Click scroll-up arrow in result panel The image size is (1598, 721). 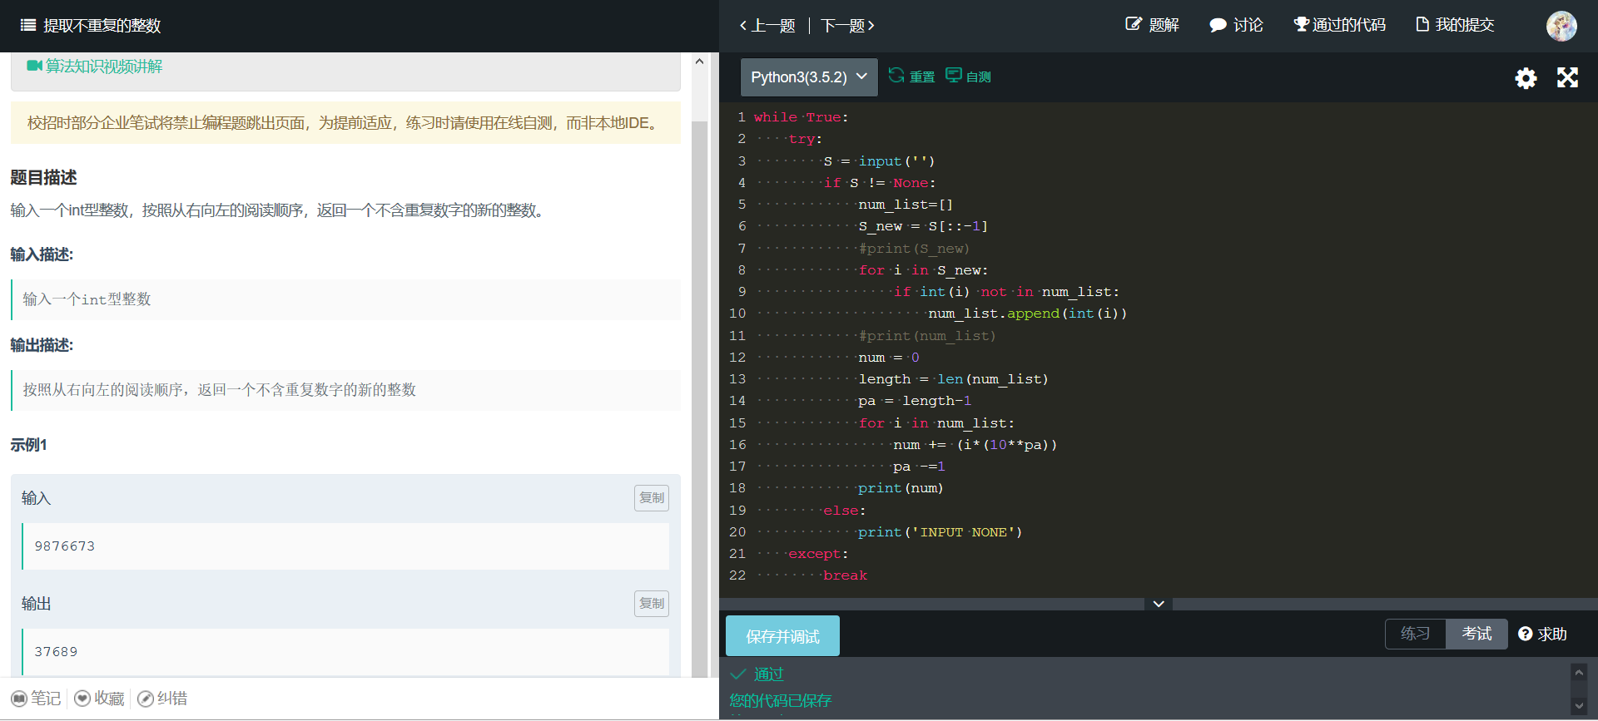[1579, 673]
